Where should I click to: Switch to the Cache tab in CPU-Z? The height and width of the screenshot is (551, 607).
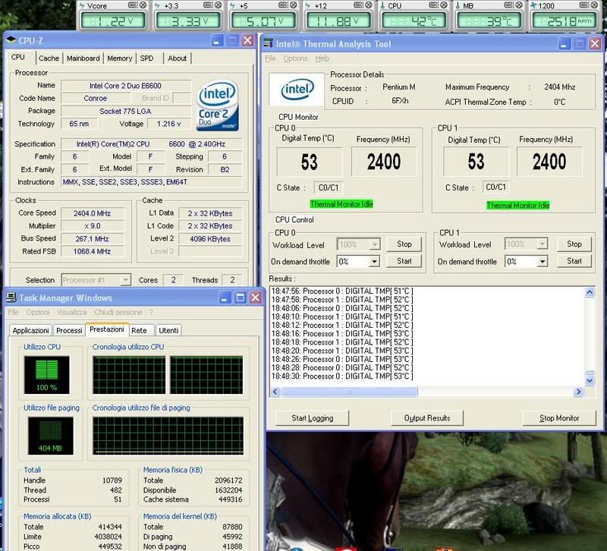point(49,58)
